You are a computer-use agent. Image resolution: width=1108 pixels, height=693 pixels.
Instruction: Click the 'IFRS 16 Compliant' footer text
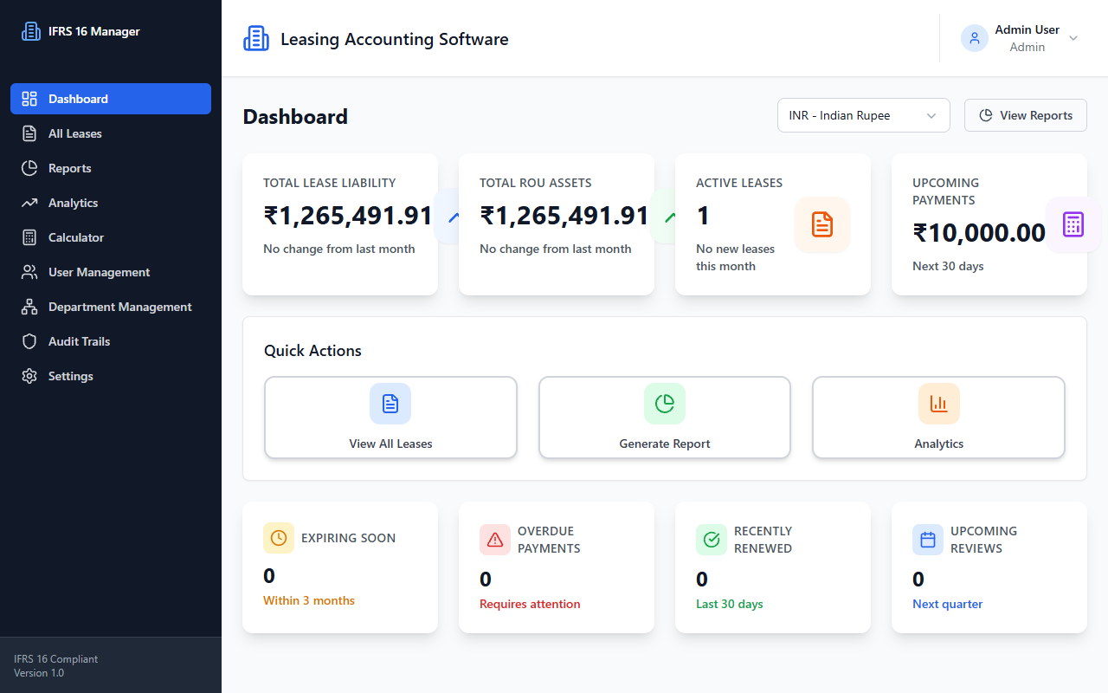coord(56,659)
